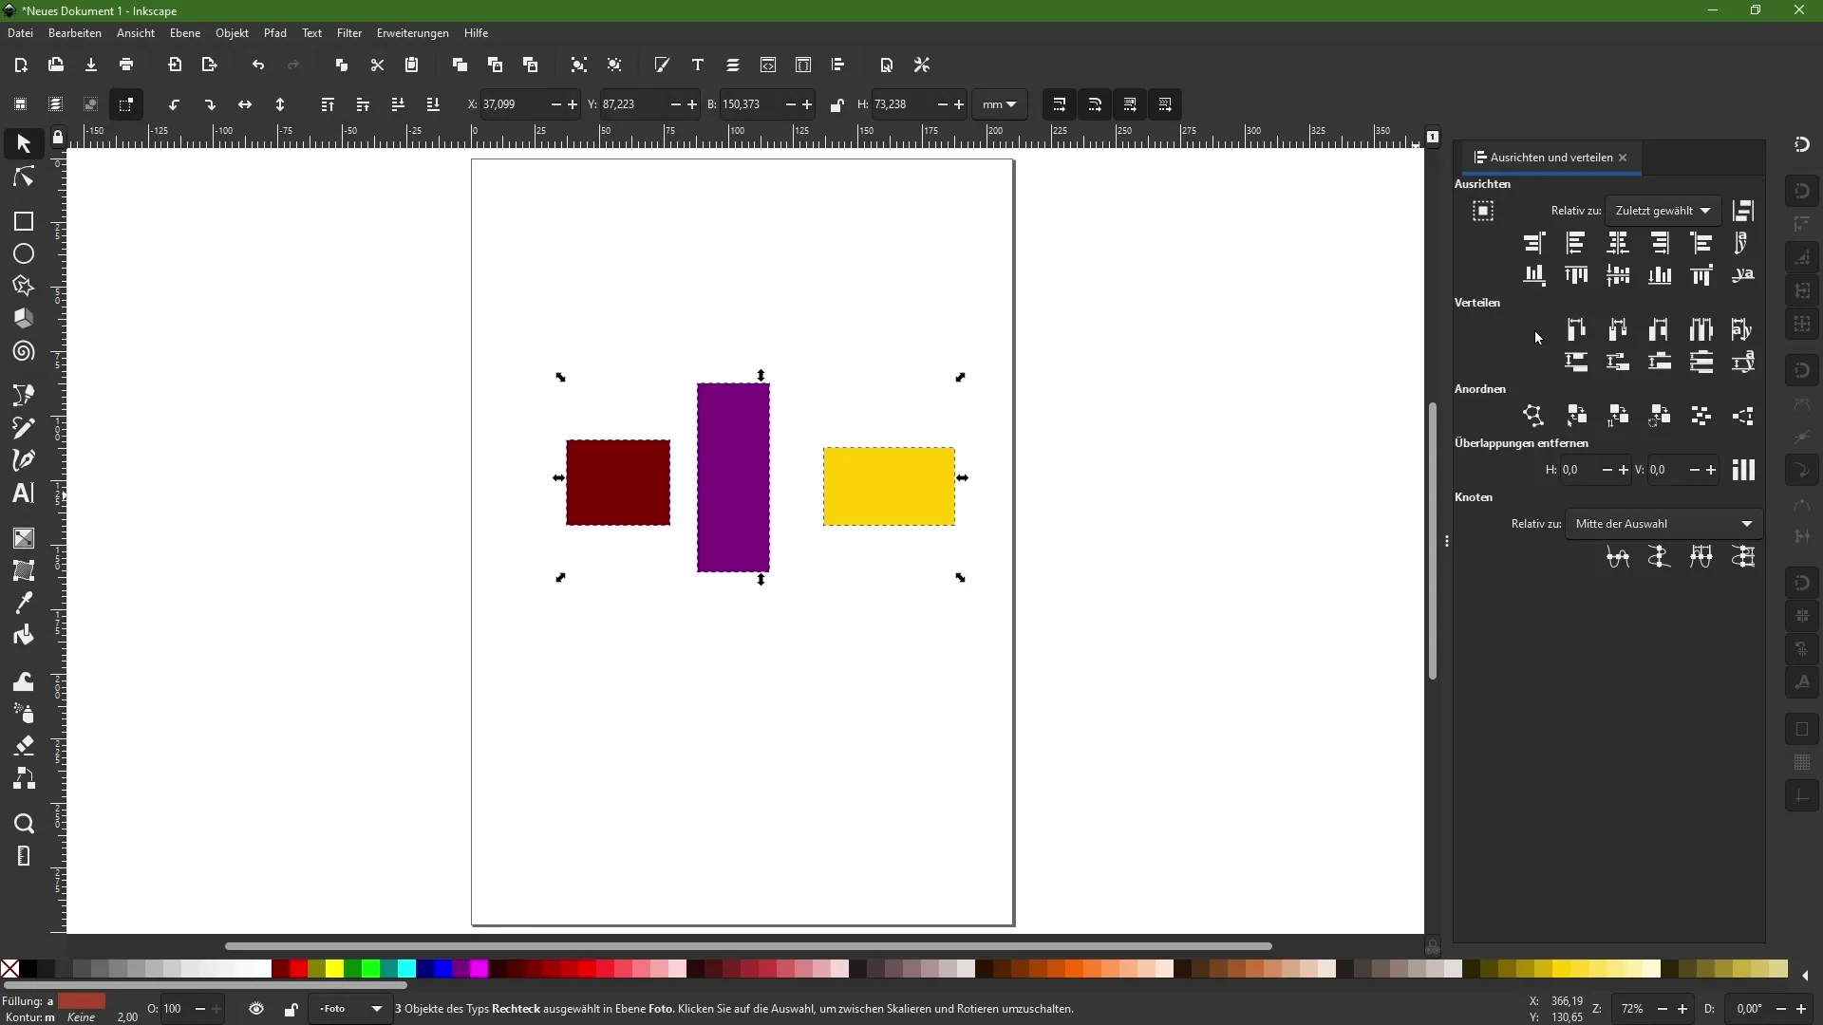Pick the magenta palette swatch

pyautogui.click(x=479, y=969)
